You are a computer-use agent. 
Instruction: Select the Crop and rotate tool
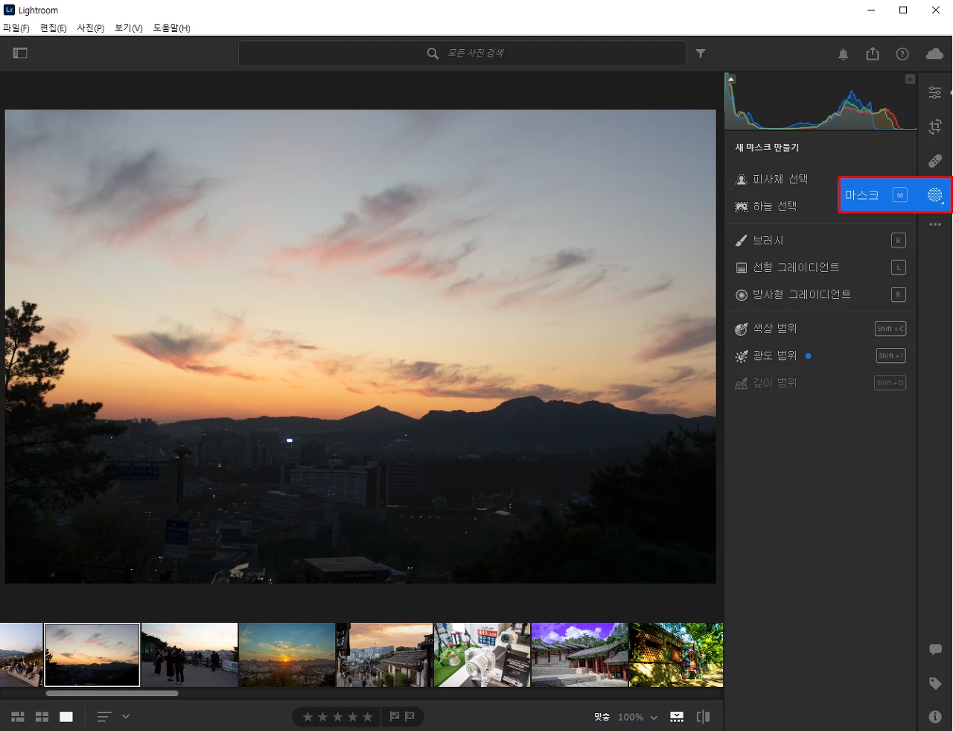(x=935, y=127)
